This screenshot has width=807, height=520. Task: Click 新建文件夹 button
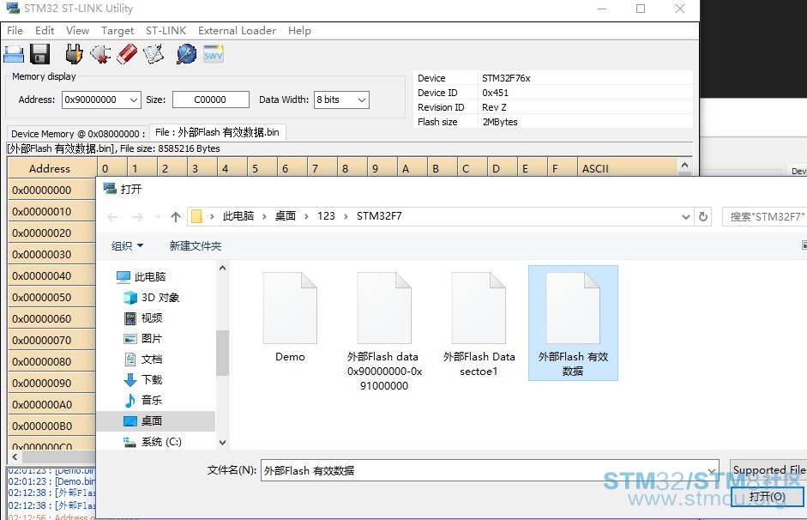196,246
